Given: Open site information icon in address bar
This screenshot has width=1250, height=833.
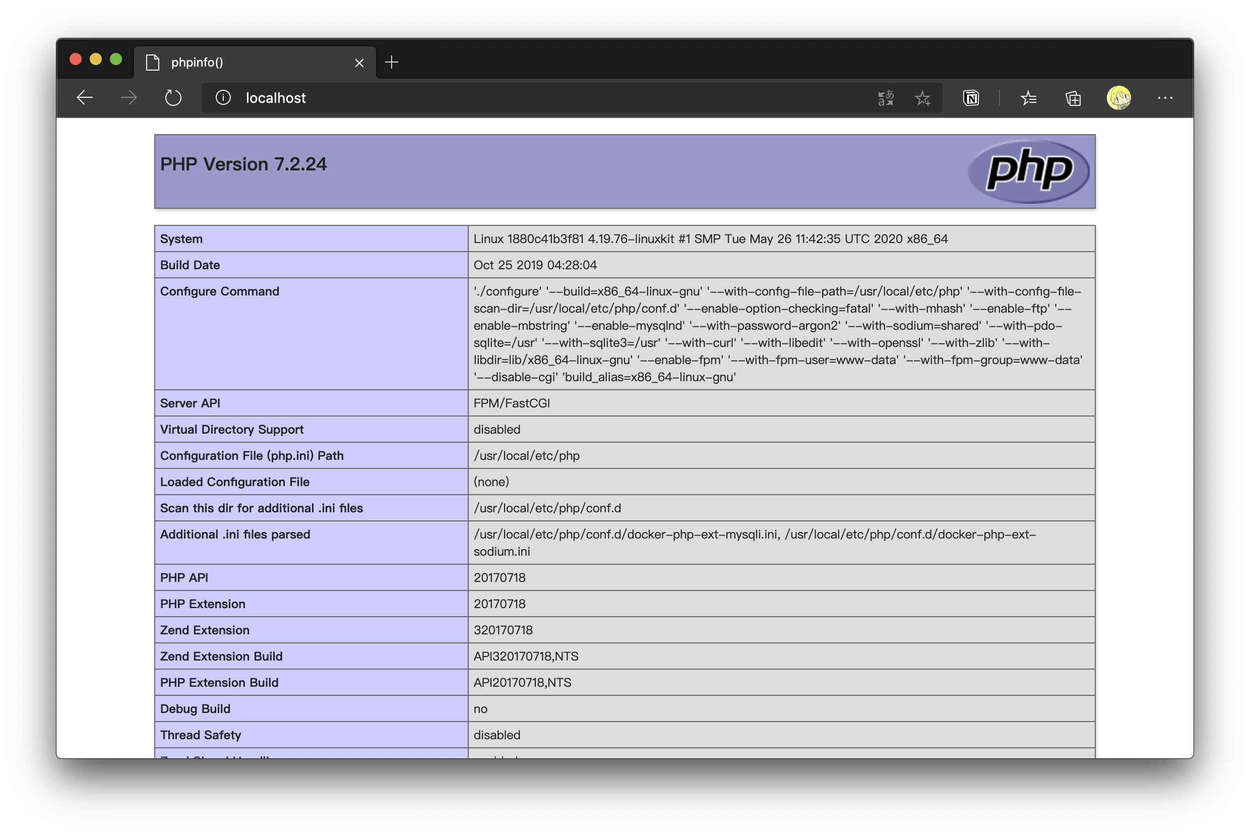Looking at the screenshot, I should coord(223,98).
